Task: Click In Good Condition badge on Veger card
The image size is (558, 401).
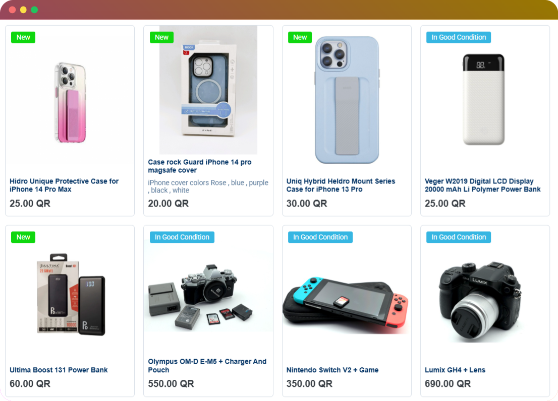Action: [x=458, y=37]
